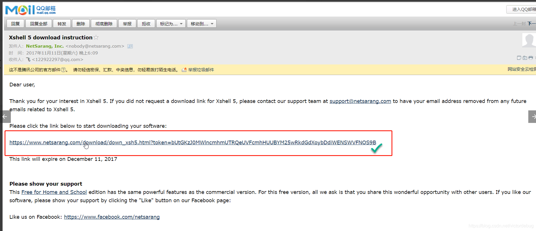Click the save email download icon

tap(525, 58)
